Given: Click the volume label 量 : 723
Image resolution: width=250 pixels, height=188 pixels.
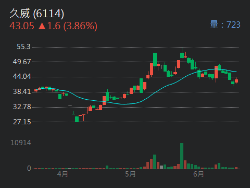Looking at the screenshot, I should (225, 25).
